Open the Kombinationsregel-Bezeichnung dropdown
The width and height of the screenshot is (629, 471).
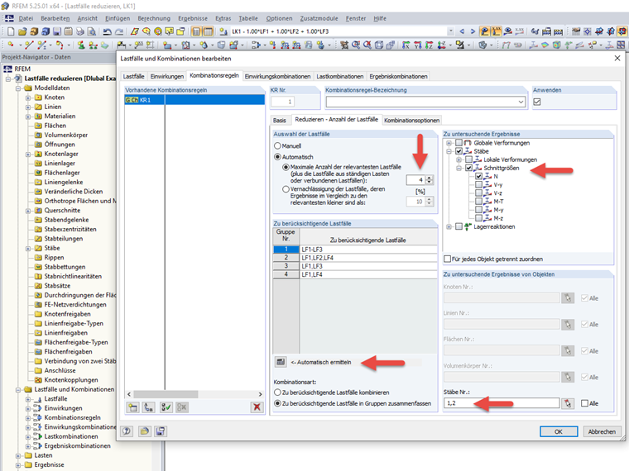click(x=521, y=102)
